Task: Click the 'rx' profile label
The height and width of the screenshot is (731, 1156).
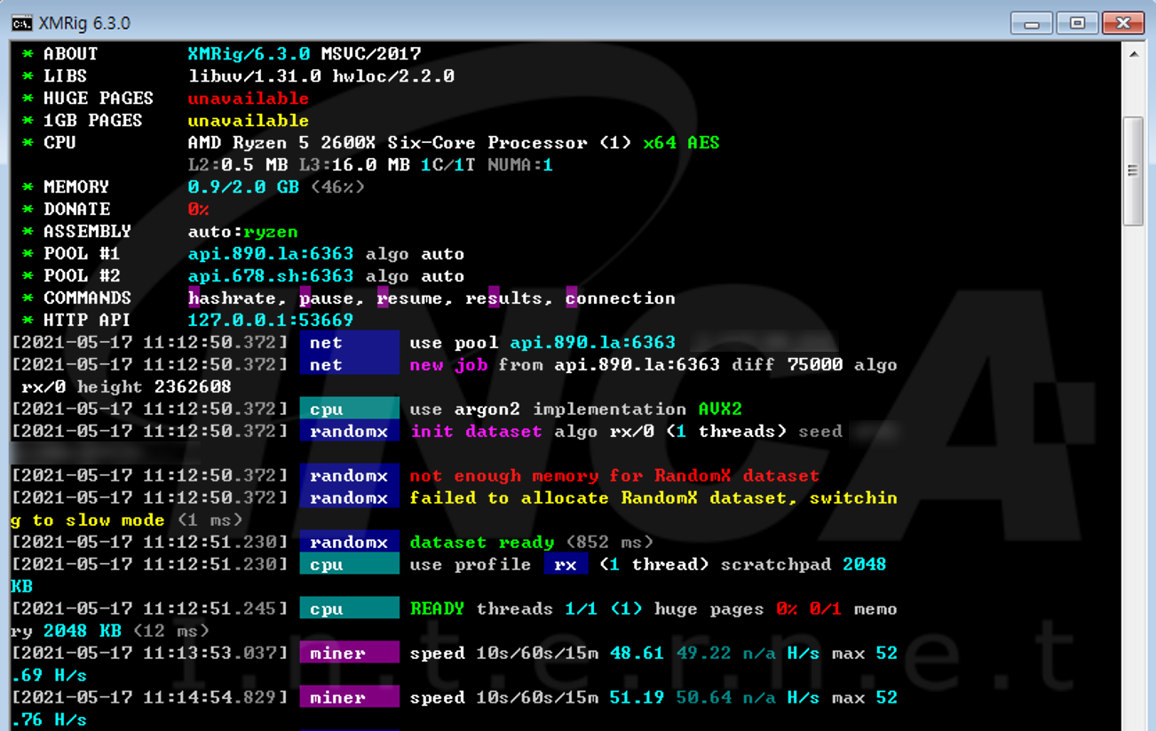Action: click(x=566, y=565)
